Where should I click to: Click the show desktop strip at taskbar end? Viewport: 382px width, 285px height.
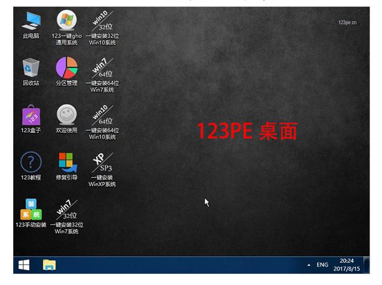point(366,265)
